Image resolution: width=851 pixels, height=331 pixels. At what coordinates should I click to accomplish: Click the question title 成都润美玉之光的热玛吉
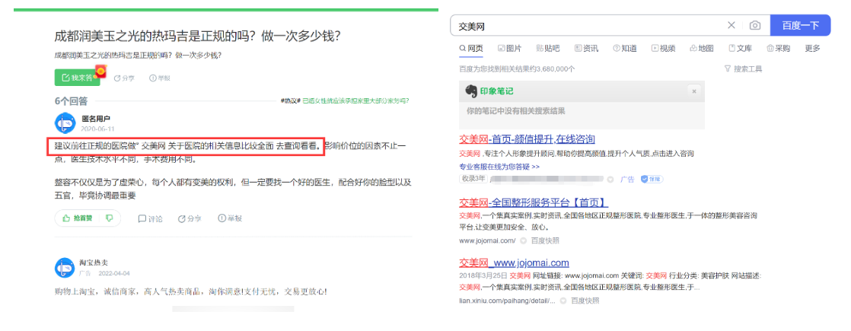pos(198,37)
